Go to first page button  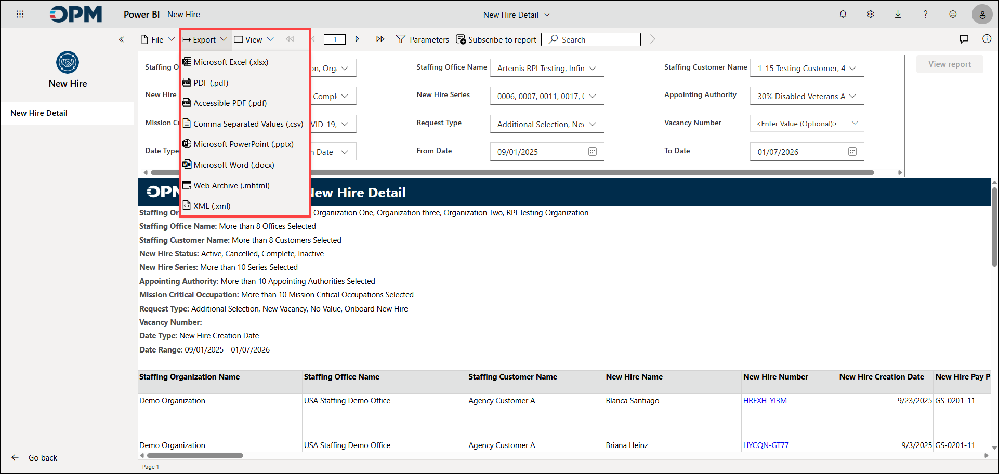pos(290,39)
